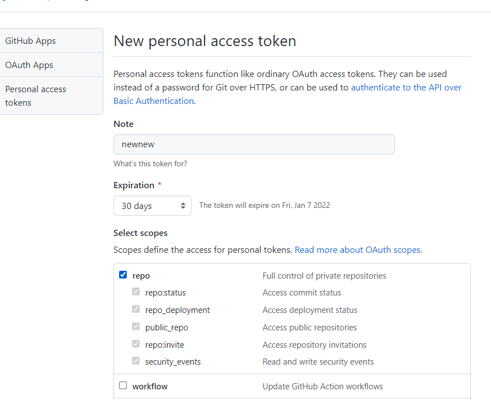Select Personal access tokens in sidebar
This screenshot has height=400, width=491.
35,96
